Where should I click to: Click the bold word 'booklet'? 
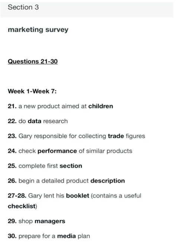point(78,196)
